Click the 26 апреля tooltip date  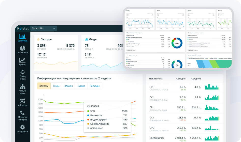pyautogui.click(x=93, y=106)
